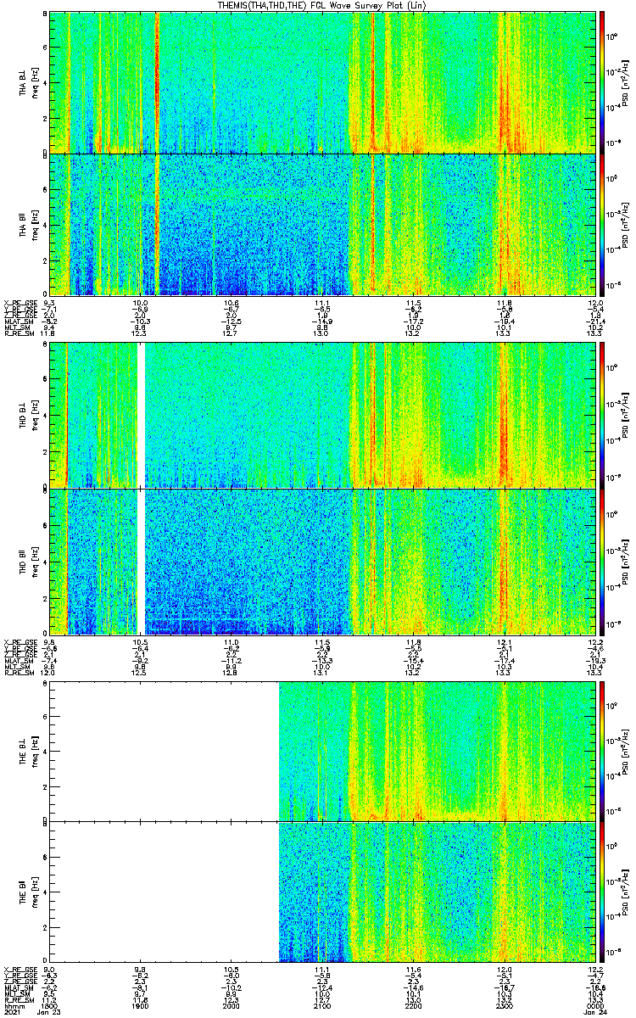Click the color bar beside THA B-perpendicular panel
This screenshot has height=1018, width=636.
click(602, 82)
